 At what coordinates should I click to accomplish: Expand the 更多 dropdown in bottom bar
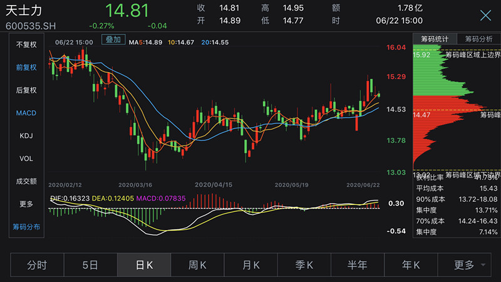click(465, 264)
